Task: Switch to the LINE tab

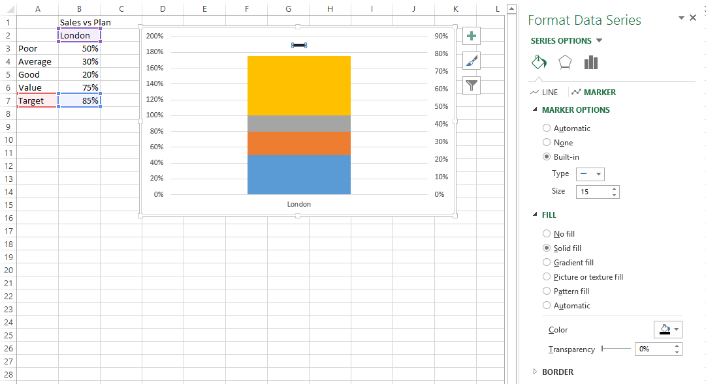Action: tap(544, 92)
